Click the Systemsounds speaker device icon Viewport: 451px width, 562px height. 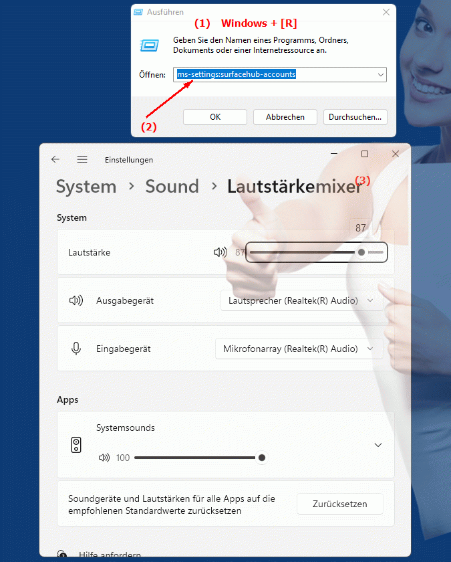(76, 445)
